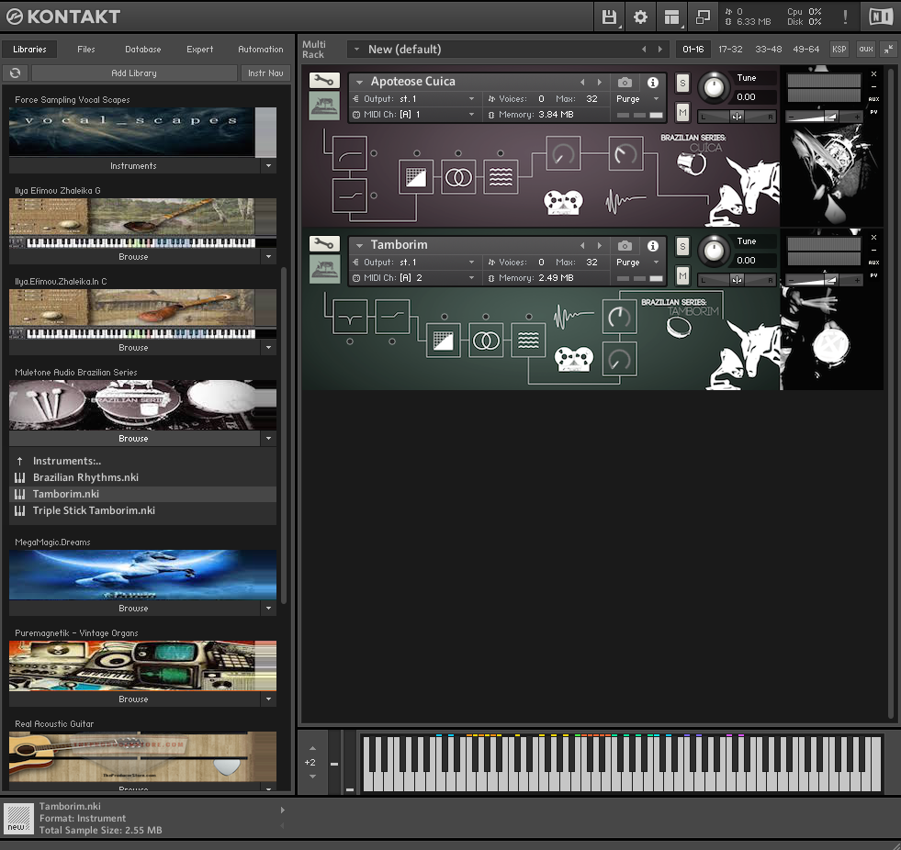The height and width of the screenshot is (850, 901).
Task: Adjust Apoteose Cuica Tune knob
Action: (714, 87)
